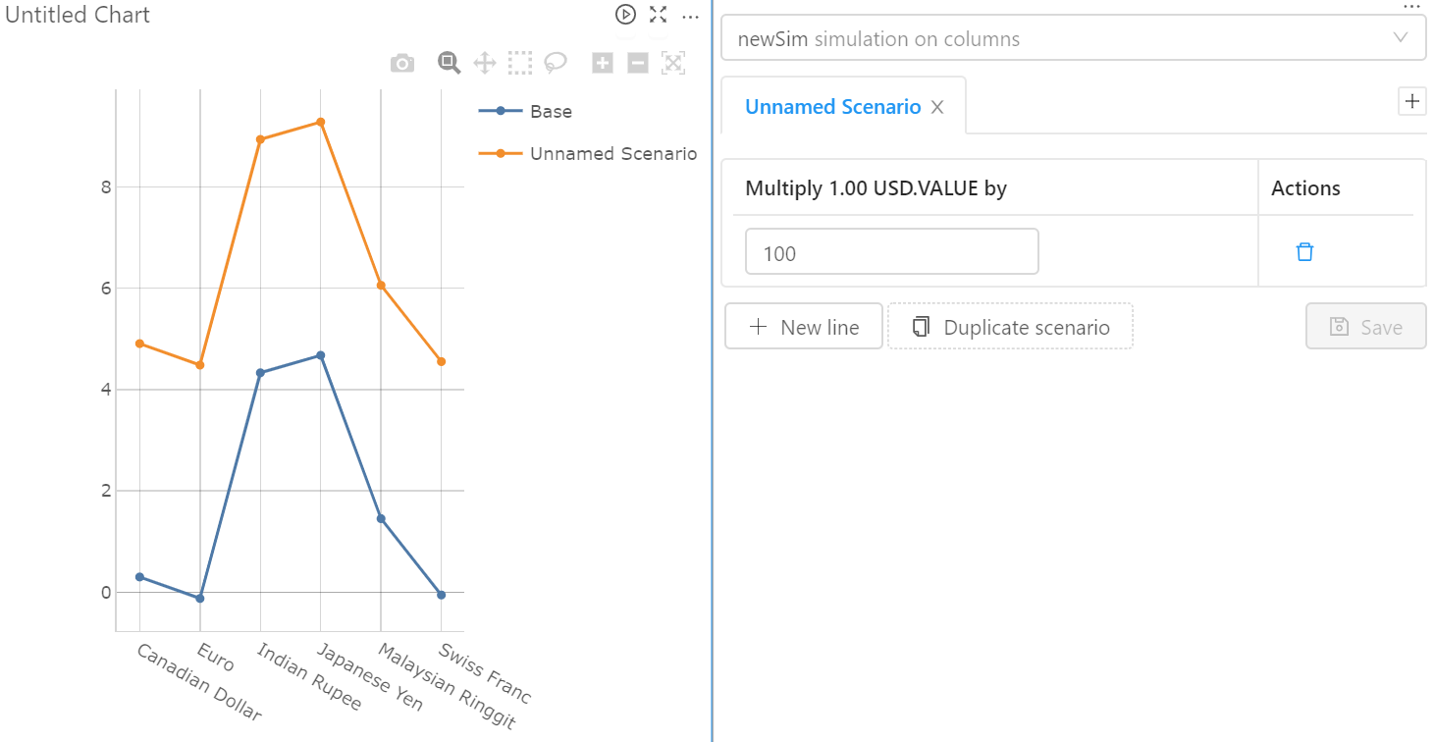Image resolution: width=1434 pixels, height=742 pixels.
Task: Click the multiplier value input showing 100
Action: 891,251
